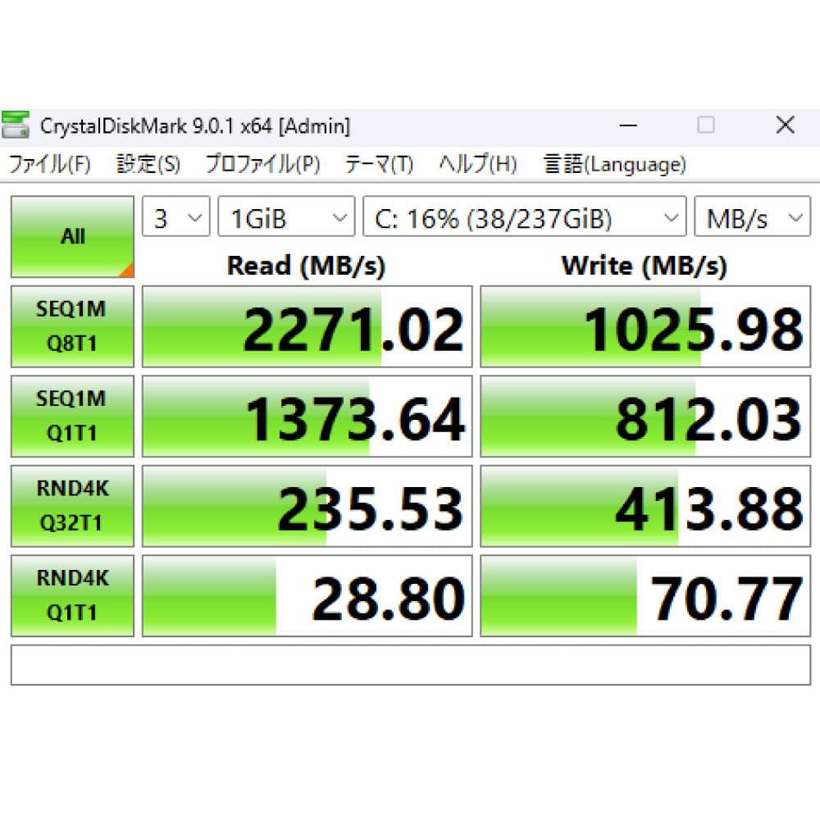Start all benchmarks with the All button

click(x=71, y=236)
